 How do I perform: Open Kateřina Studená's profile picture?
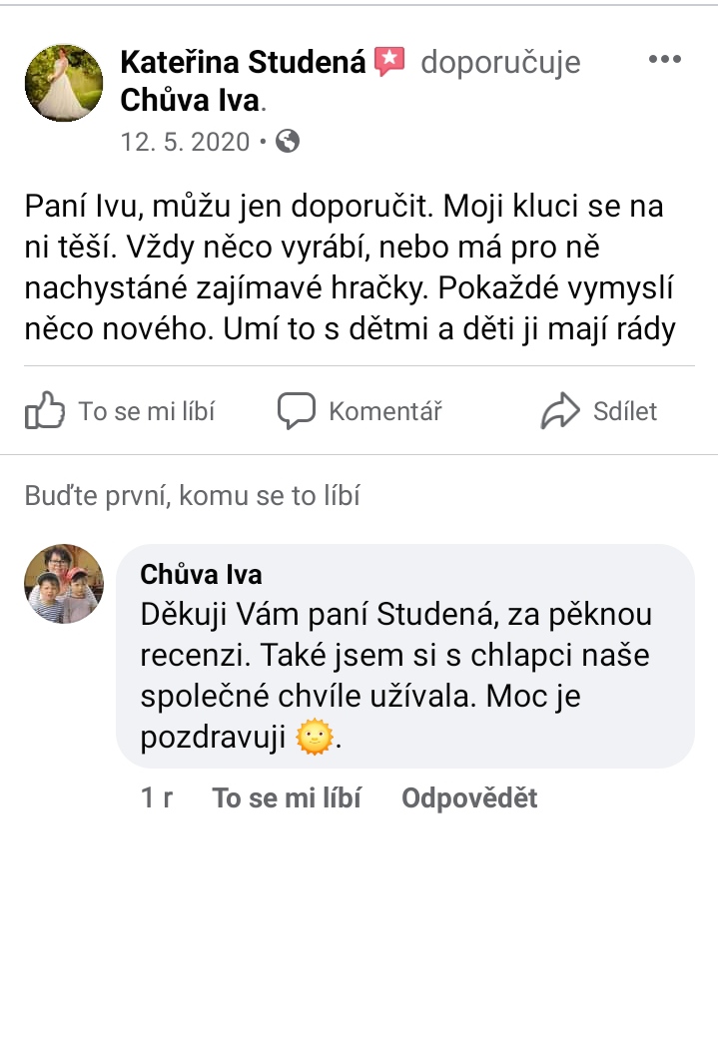coord(63,83)
